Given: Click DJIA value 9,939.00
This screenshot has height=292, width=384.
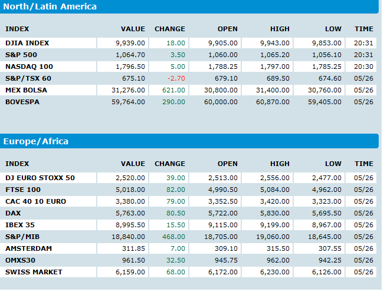Looking at the screenshot, I should pos(130,43).
